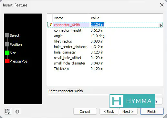The width and height of the screenshot is (167, 118).
Task: Go back with the < Back button
Action: click(x=109, y=112)
